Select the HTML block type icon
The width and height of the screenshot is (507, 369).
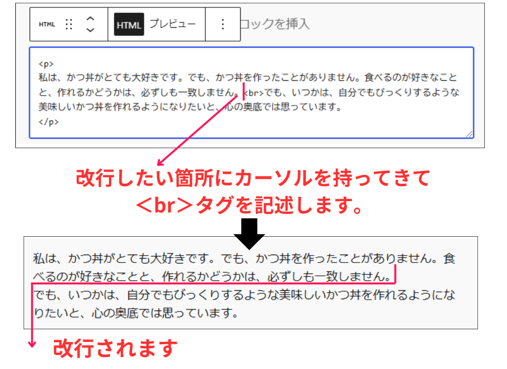47,23
